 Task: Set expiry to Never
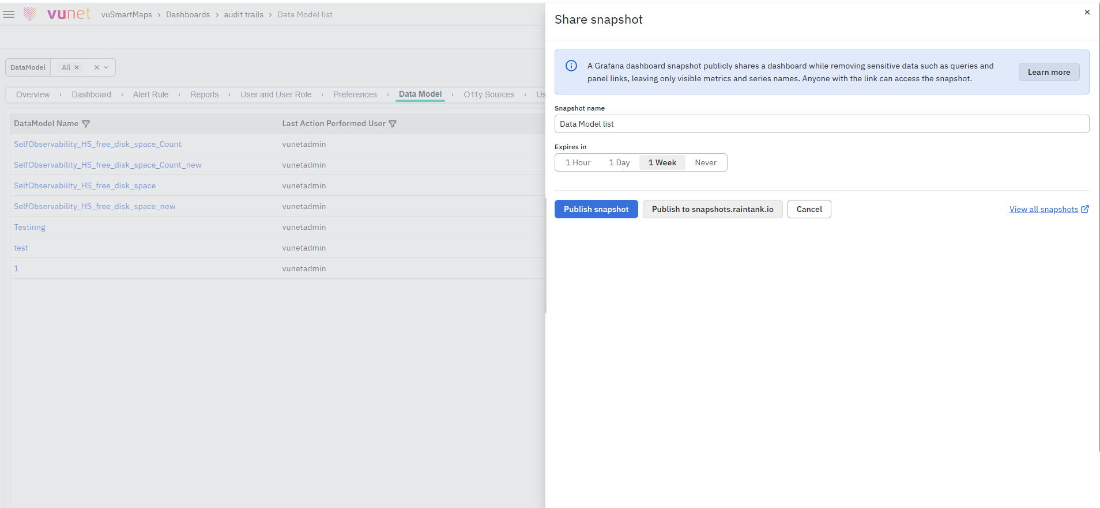coord(706,162)
